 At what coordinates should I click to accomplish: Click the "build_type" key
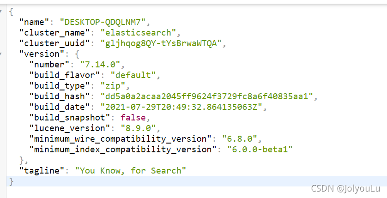point(60,86)
